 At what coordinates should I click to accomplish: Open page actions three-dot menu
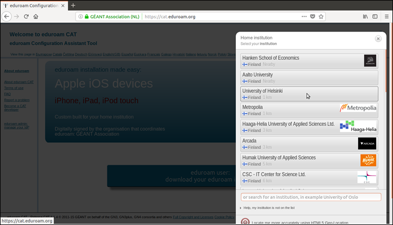[304, 16]
